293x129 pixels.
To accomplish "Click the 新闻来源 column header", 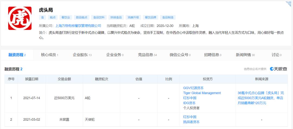I will [x=262, y=79].
